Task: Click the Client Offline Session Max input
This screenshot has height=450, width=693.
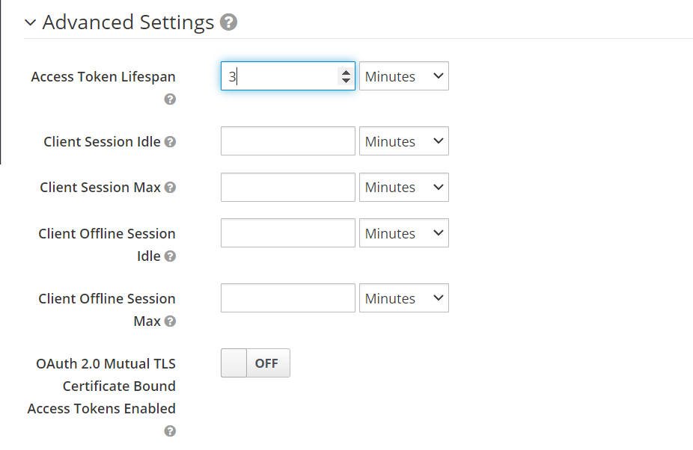Action: coord(287,298)
